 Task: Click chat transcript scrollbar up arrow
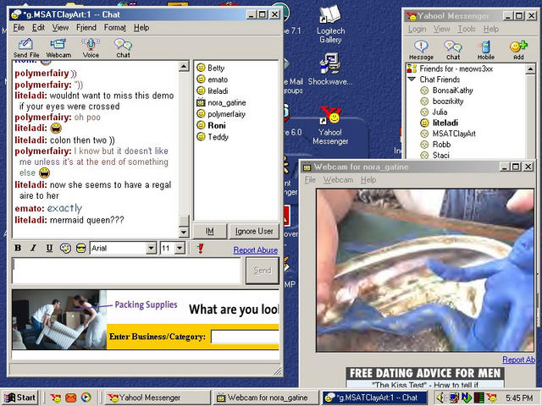184,66
